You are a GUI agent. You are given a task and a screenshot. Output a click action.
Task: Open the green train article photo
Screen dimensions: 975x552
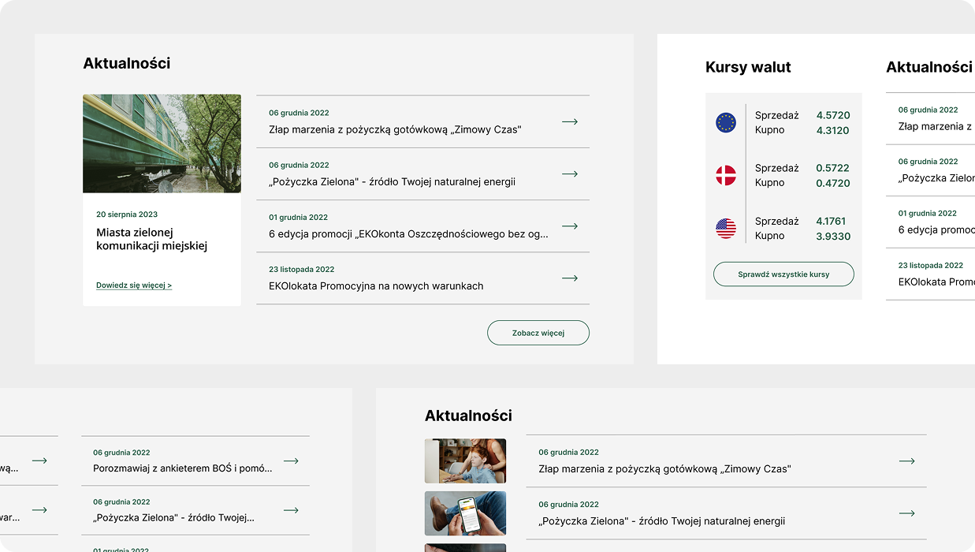click(162, 144)
